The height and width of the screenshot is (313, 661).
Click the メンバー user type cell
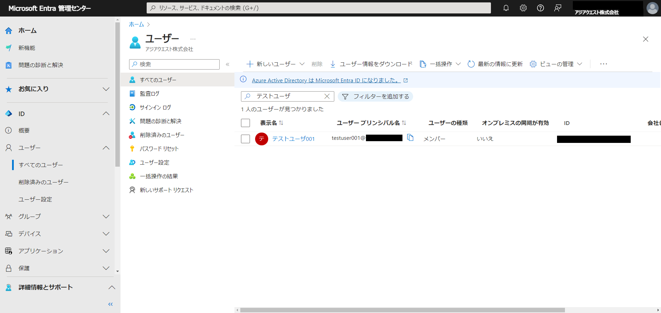[434, 139]
